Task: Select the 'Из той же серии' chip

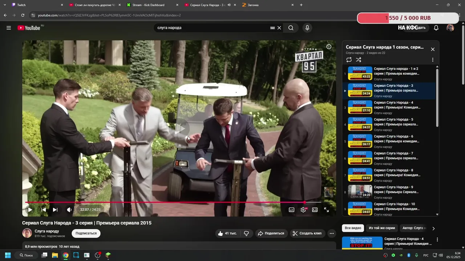Action: point(382,228)
